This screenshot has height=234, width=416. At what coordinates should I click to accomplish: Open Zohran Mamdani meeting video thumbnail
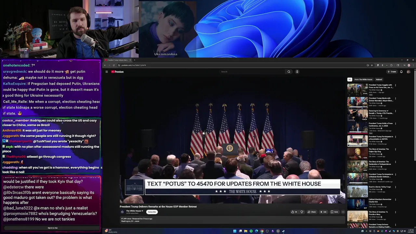pos(357,102)
